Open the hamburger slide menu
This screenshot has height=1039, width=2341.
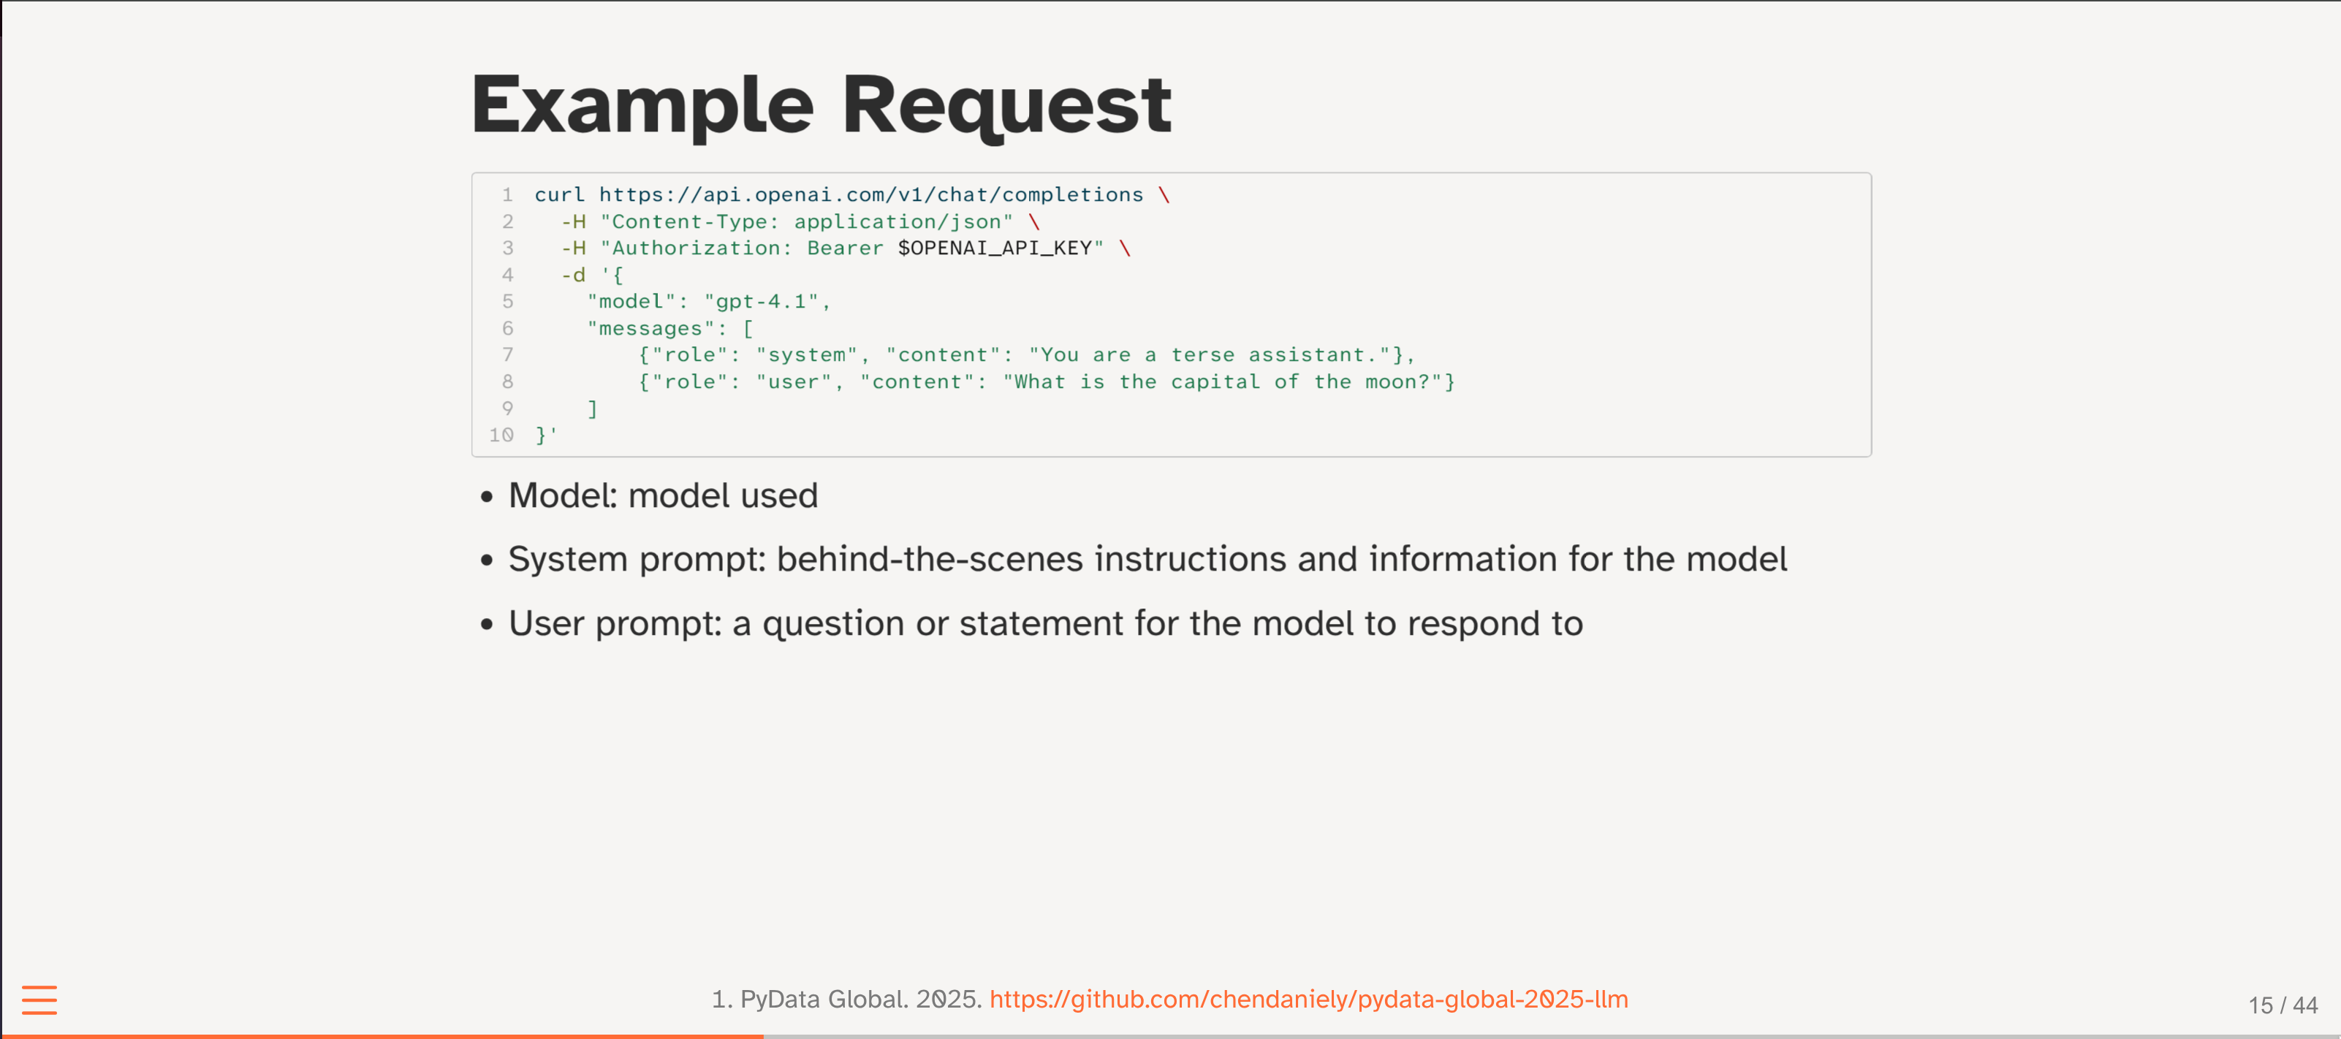tap(39, 999)
